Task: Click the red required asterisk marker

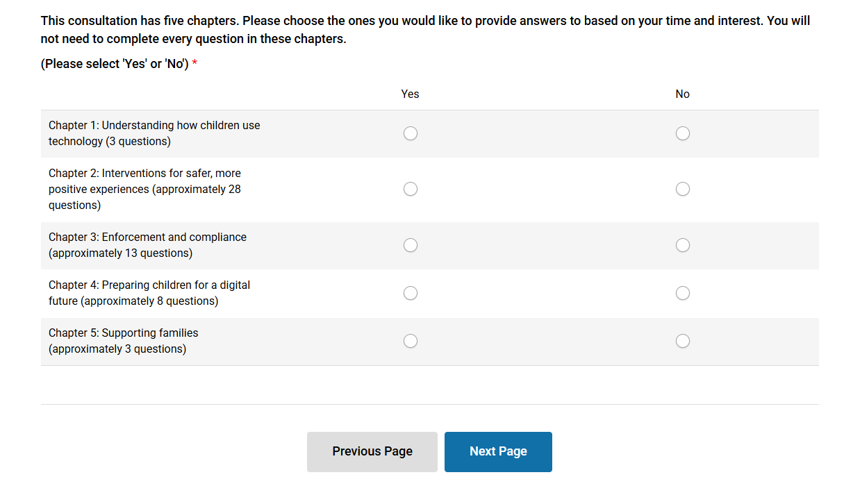Action: coord(194,63)
